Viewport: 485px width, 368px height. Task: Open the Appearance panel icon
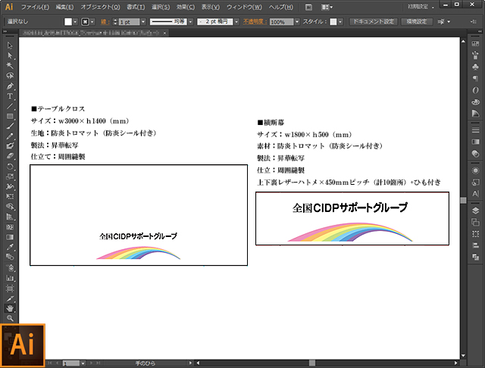coord(475,170)
